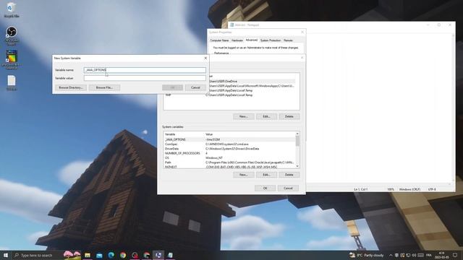Open the System Protection tab

point(271,40)
